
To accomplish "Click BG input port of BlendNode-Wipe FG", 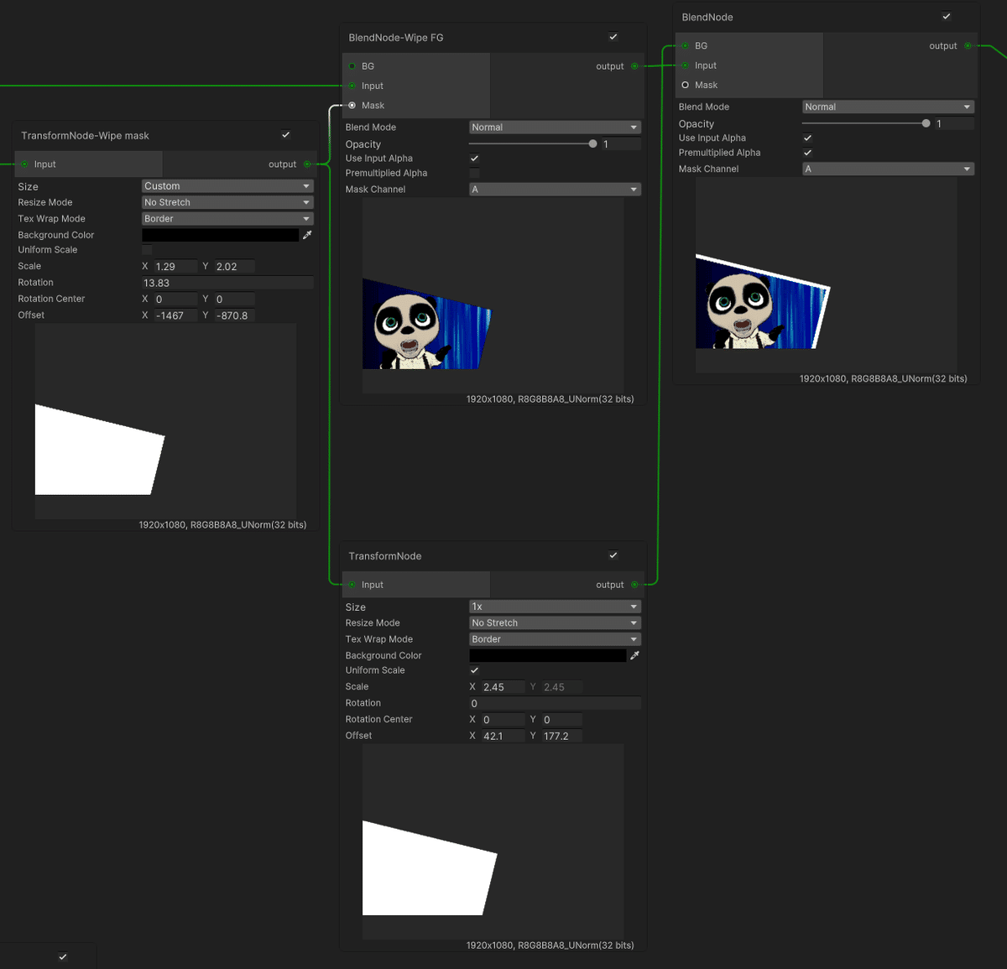I will click(x=352, y=66).
